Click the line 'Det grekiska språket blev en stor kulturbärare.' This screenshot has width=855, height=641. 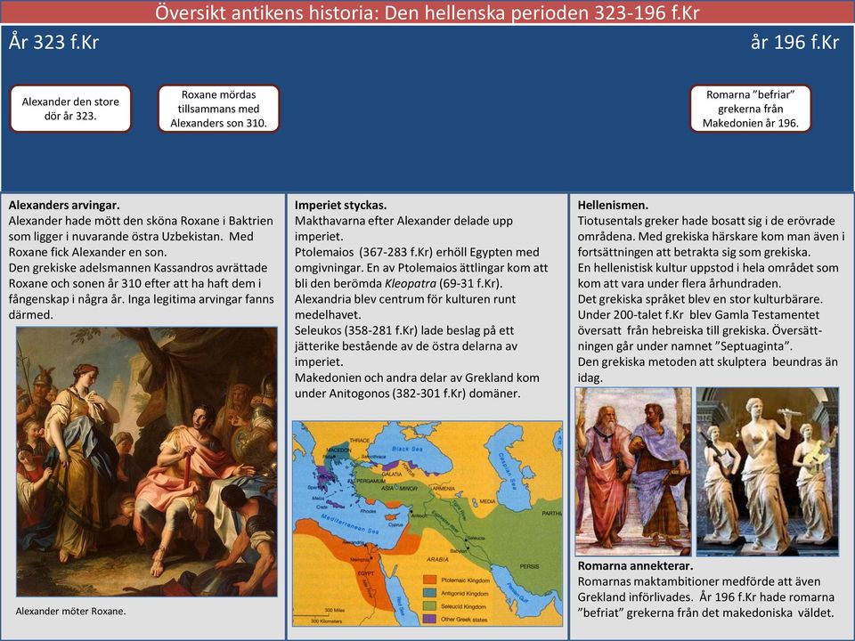[700, 299]
